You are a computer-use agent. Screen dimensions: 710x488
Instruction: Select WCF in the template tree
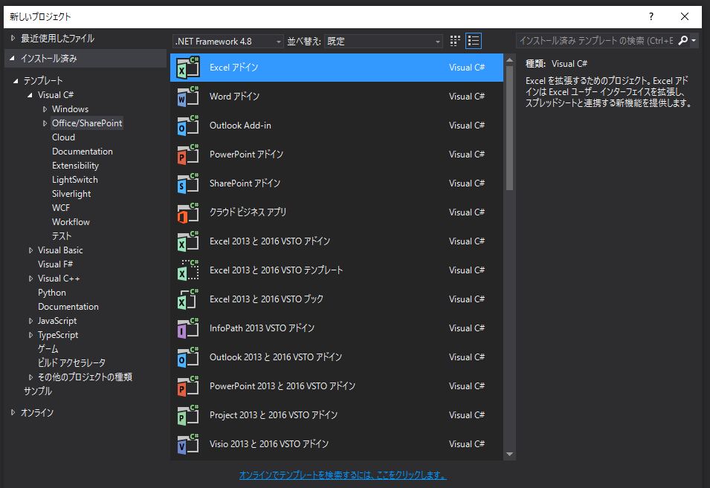click(x=61, y=207)
